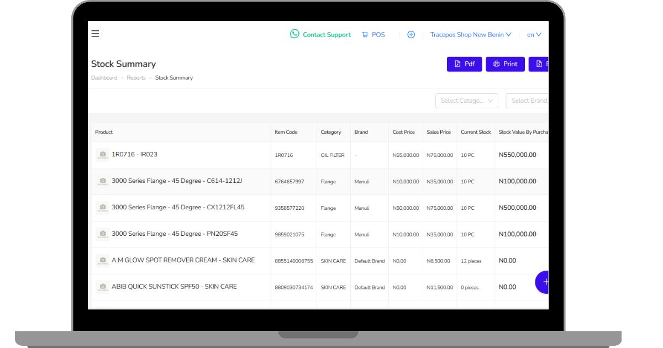This screenshot has width=663, height=348.
Task: Open the Select Category dropdown
Action: pyautogui.click(x=467, y=101)
